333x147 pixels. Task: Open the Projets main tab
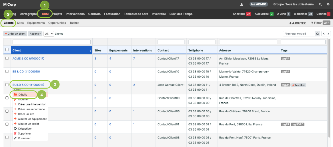57,14
